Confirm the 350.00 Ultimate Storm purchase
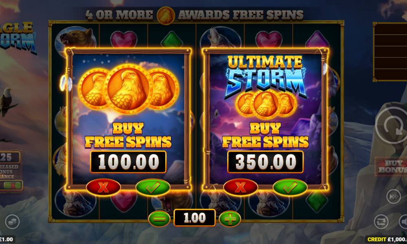This screenshot has height=244, width=407. [290, 187]
